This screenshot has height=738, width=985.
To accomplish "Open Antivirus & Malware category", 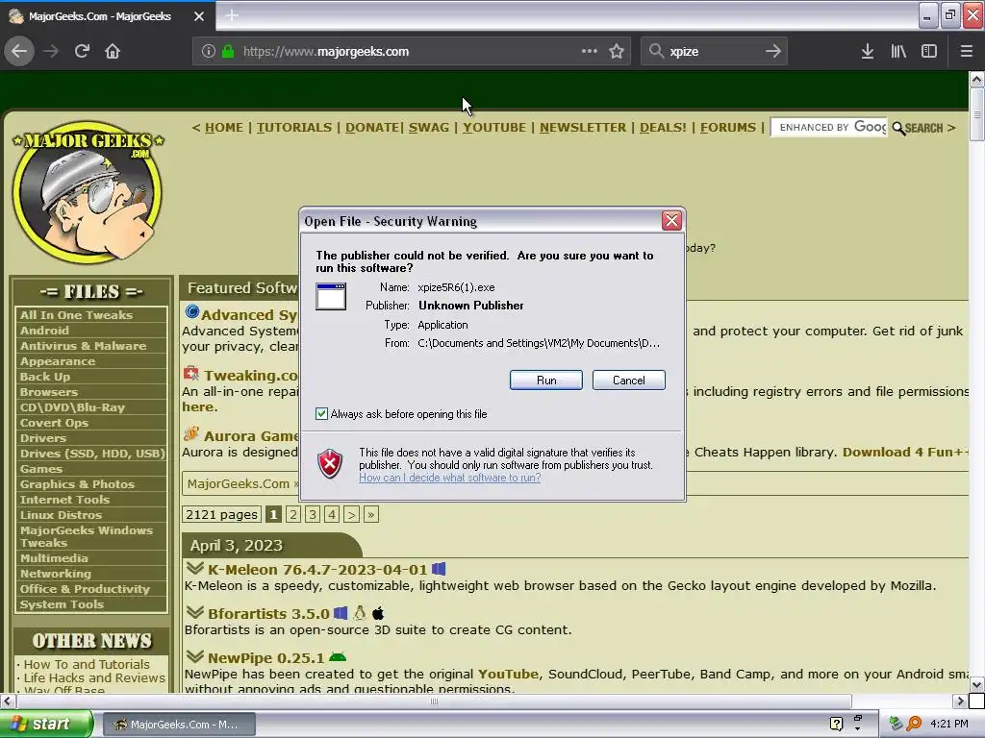I will (x=83, y=346).
